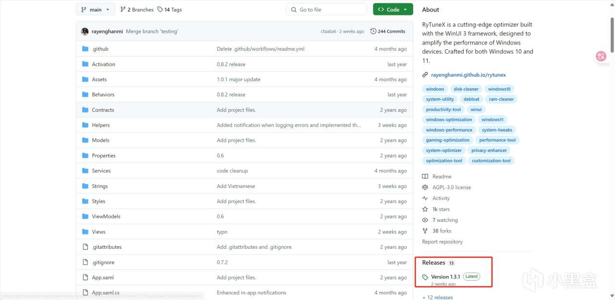
Task: Click the App.xaml file icon
Action: 85,277
